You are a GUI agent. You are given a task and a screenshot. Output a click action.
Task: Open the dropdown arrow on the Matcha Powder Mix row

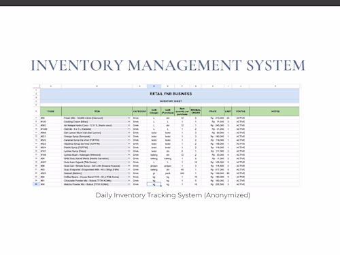point(129,184)
